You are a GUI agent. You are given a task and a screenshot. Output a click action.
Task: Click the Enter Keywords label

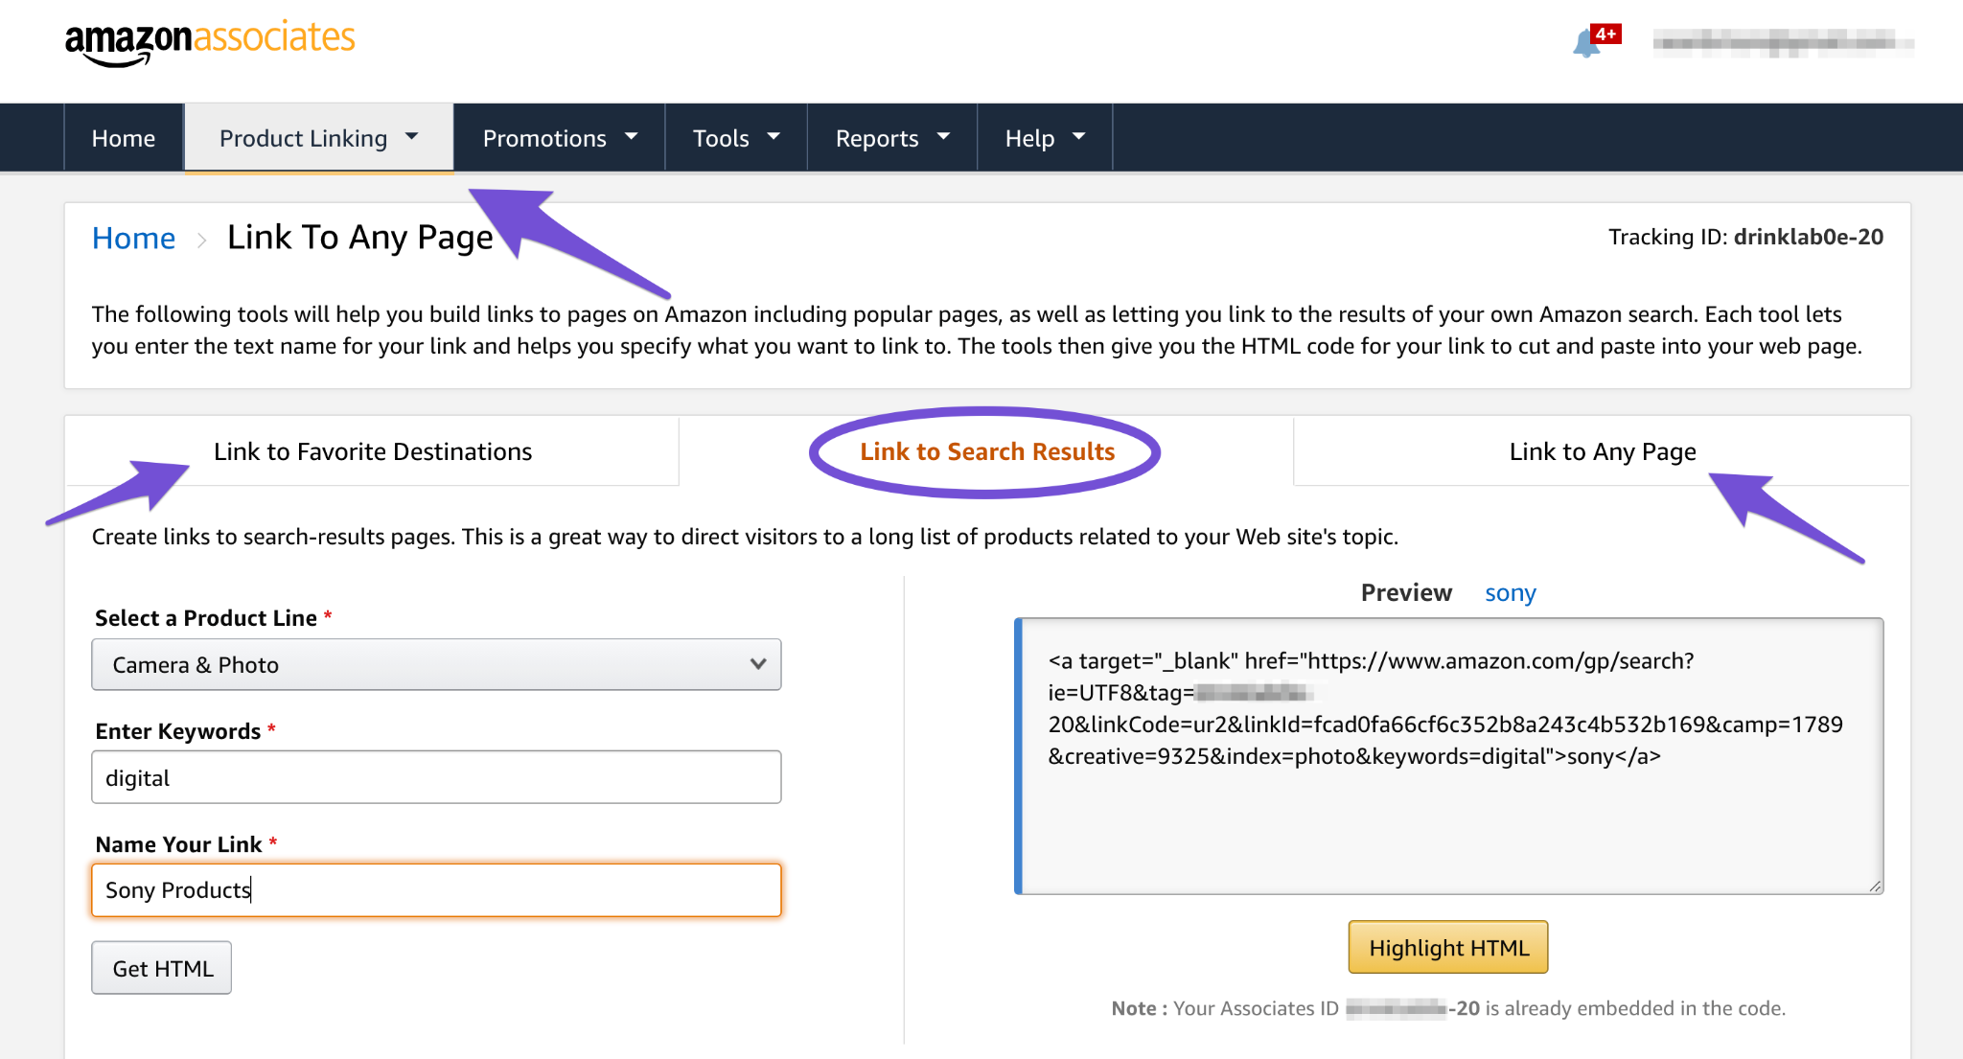178,731
